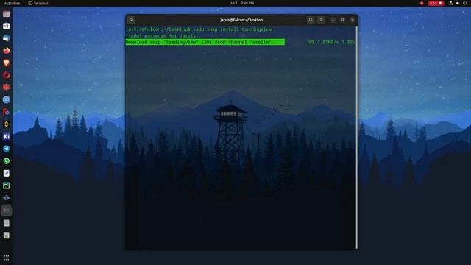Open the power system menu icon
The height and width of the screenshot is (265, 471).
pos(464,3)
